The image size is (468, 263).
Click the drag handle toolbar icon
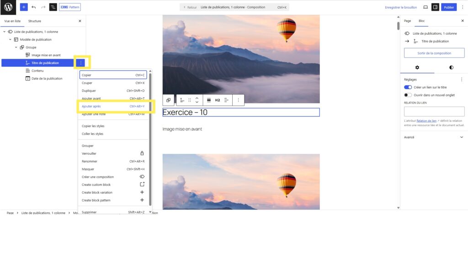(x=190, y=100)
